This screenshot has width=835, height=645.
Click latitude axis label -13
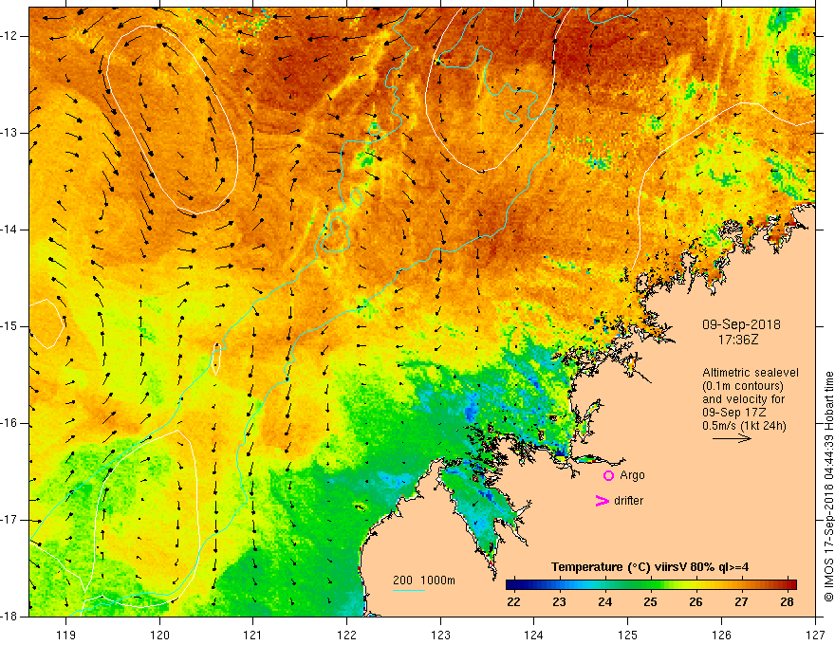click(10, 133)
